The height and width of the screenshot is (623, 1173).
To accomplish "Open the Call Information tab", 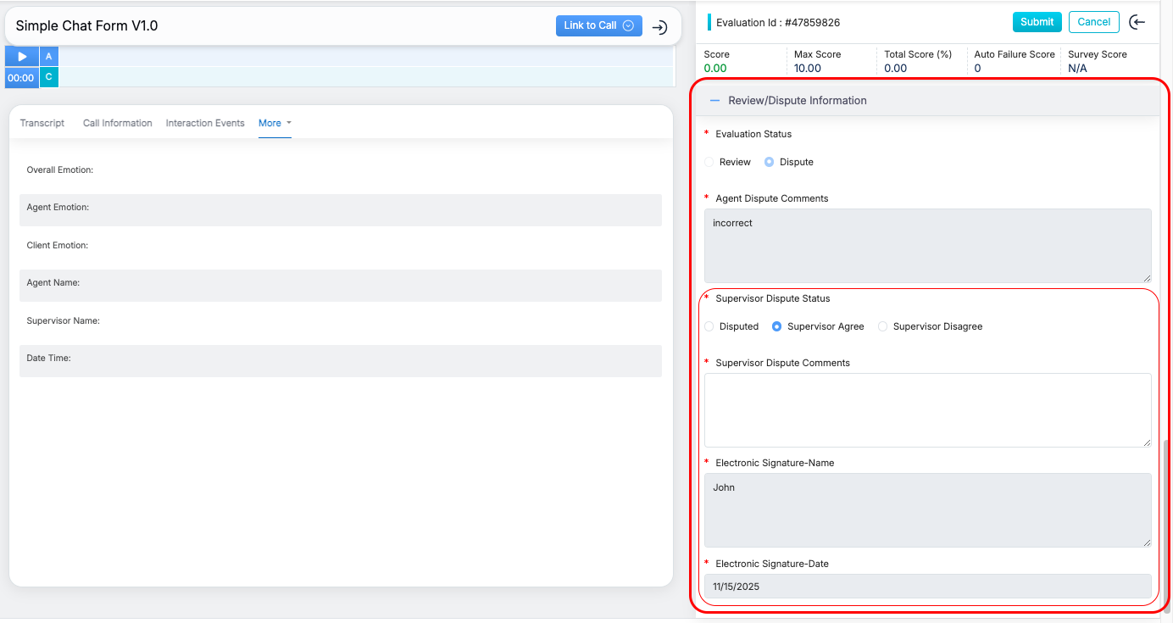I will click(117, 123).
